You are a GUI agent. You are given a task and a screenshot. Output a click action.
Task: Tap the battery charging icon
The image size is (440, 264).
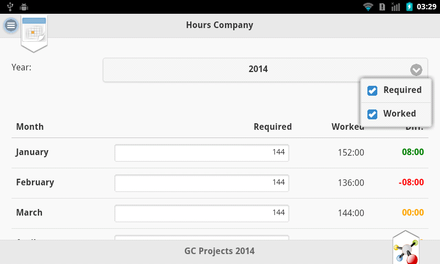click(409, 7)
